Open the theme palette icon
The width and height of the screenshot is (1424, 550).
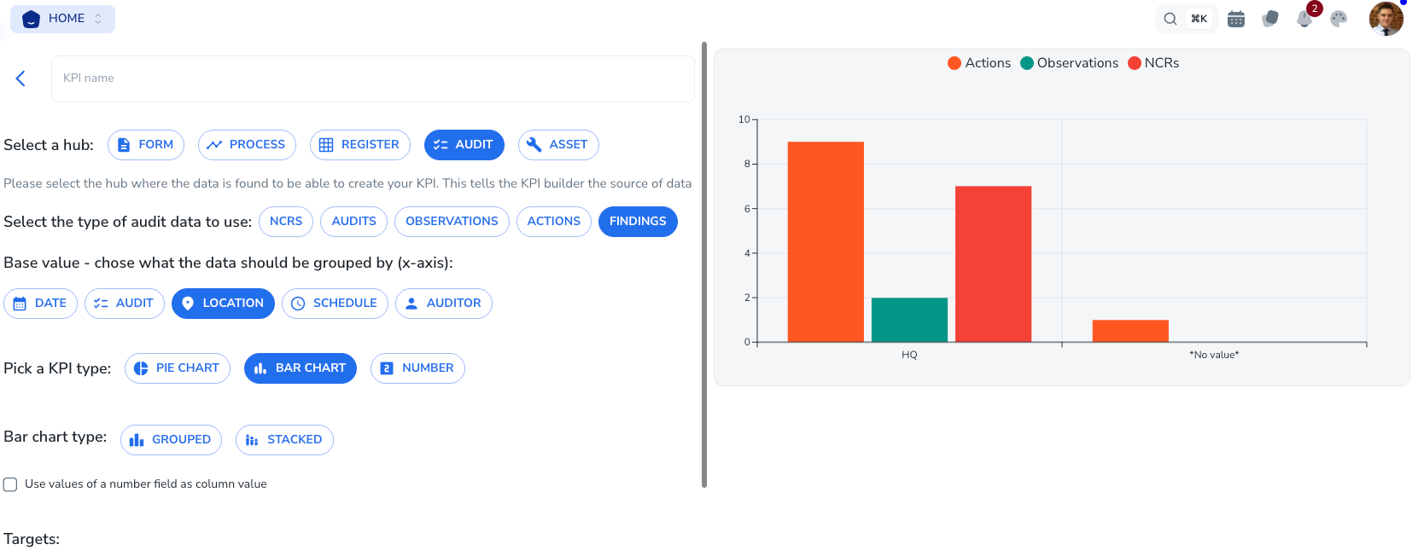1339,19
